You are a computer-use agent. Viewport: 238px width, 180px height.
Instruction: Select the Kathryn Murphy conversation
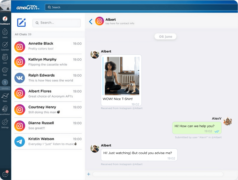coord(48,61)
